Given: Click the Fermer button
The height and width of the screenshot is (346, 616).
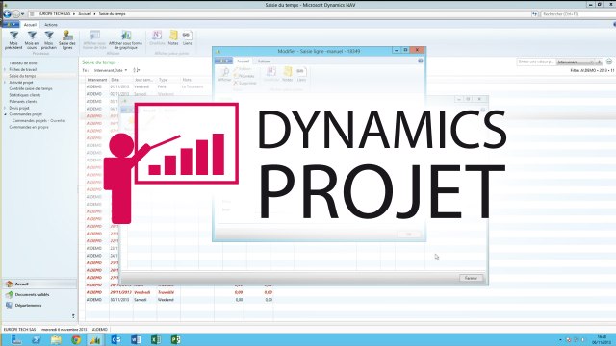Looking at the screenshot, I should point(471,278).
